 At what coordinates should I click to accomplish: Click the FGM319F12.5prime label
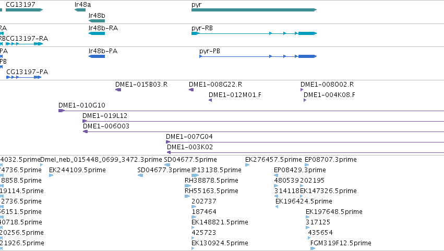341,244
